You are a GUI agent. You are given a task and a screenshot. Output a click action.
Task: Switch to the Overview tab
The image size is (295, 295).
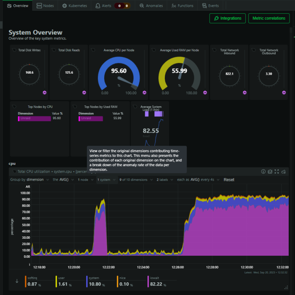point(18,6)
